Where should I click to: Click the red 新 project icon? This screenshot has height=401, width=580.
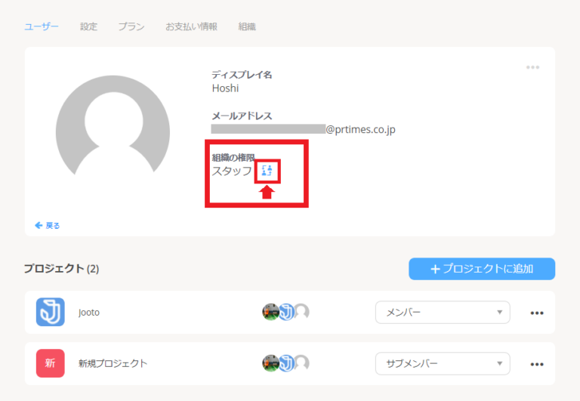pyautogui.click(x=51, y=363)
